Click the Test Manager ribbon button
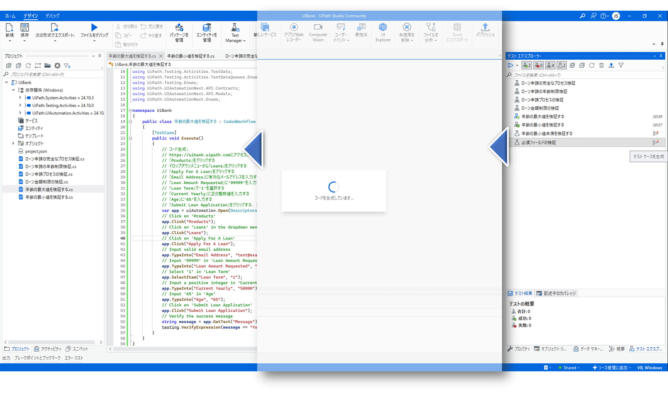 tap(235, 33)
